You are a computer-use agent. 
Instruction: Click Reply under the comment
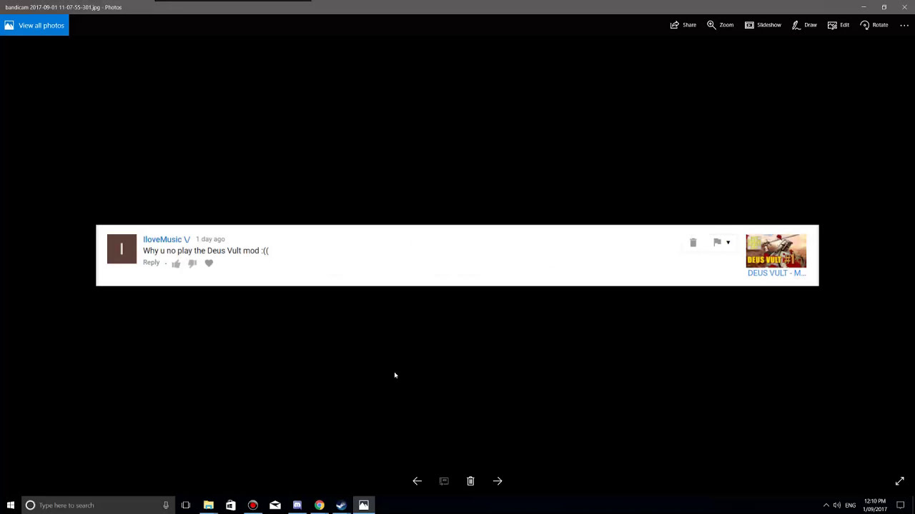(x=151, y=263)
